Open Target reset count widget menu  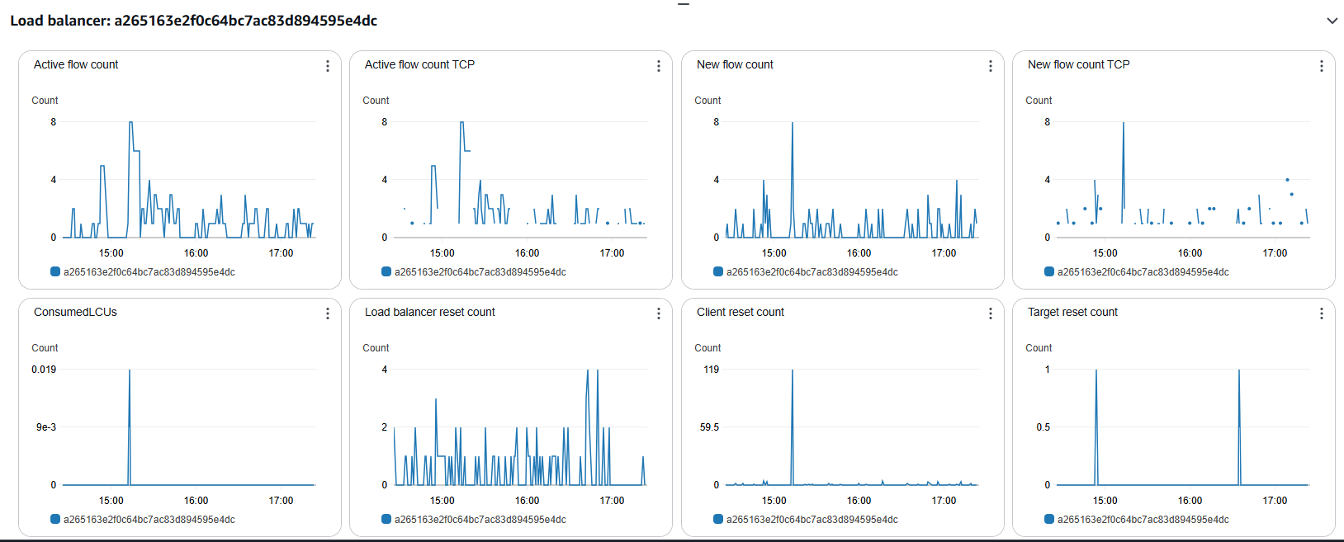[1322, 313]
